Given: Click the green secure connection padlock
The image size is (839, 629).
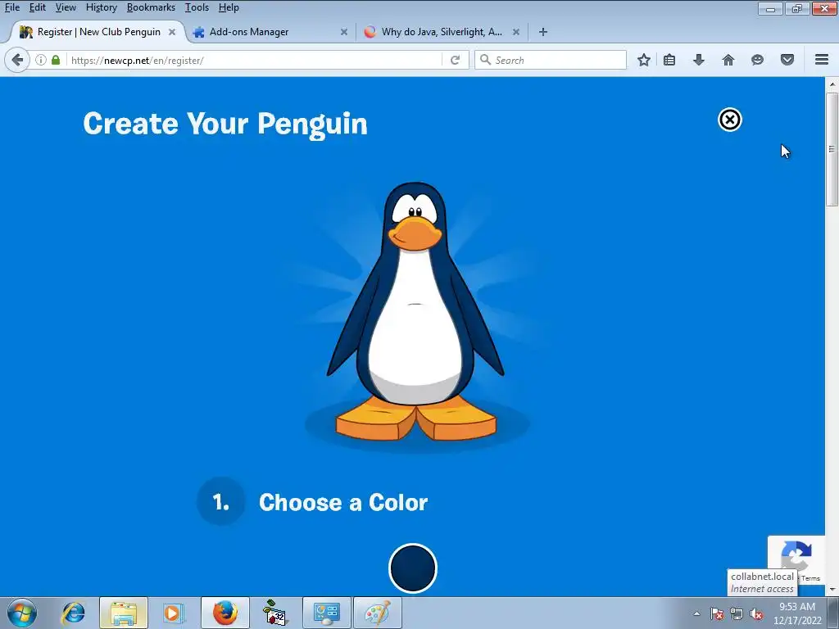Looking at the screenshot, I should (x=56, y=60).
